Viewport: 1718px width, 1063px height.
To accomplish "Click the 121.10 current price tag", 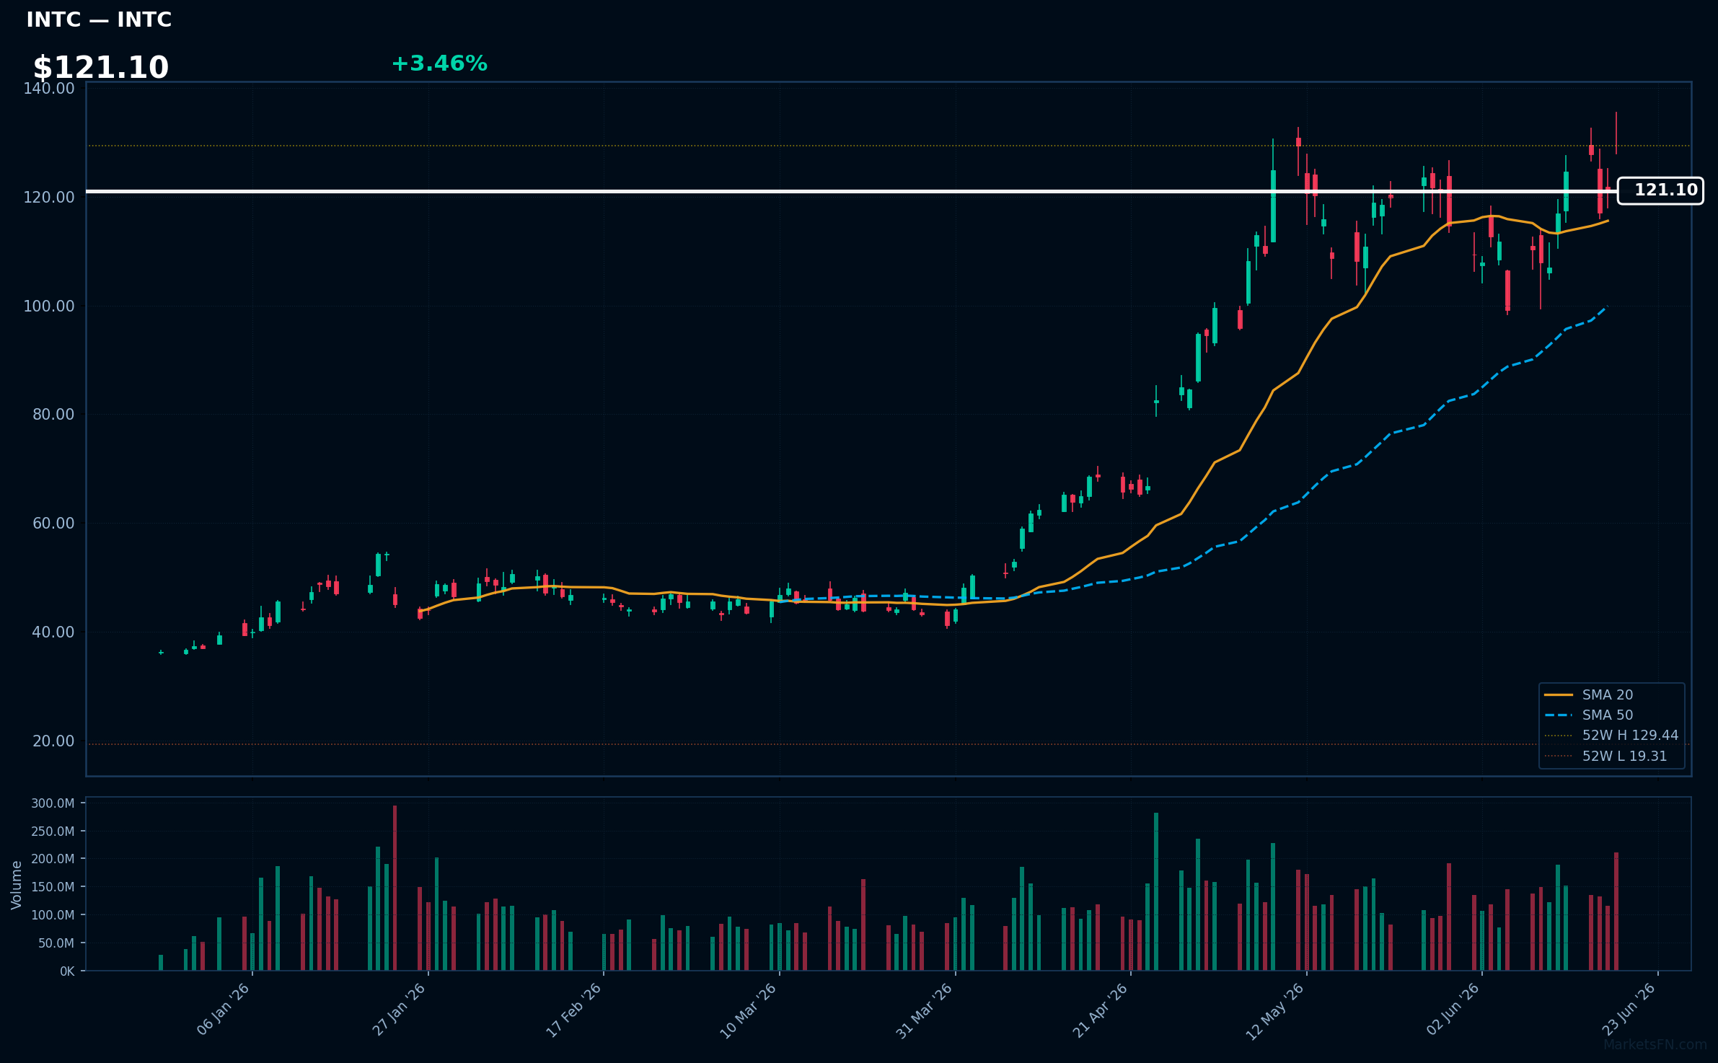I will coord(1660,190).
